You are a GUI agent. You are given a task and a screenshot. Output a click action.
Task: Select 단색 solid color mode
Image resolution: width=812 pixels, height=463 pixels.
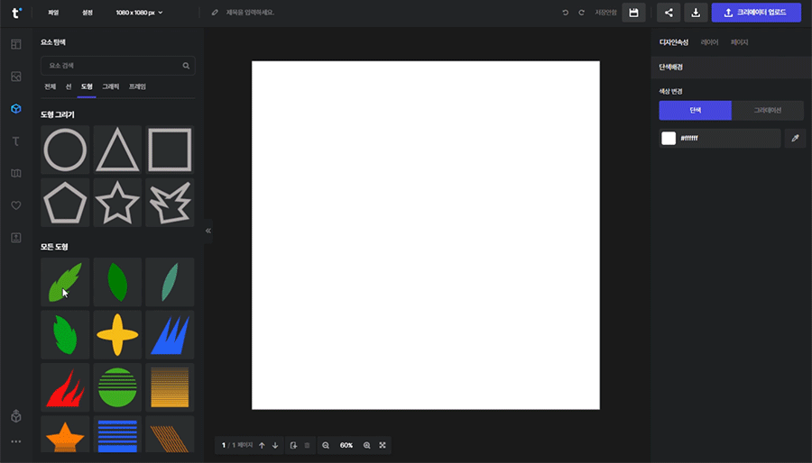click(695, 110)
